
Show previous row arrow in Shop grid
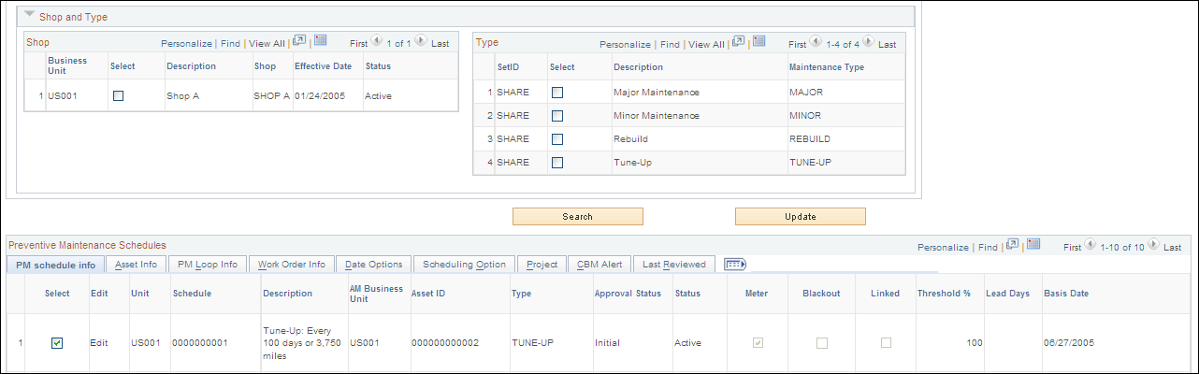click(x=376, y=41)
